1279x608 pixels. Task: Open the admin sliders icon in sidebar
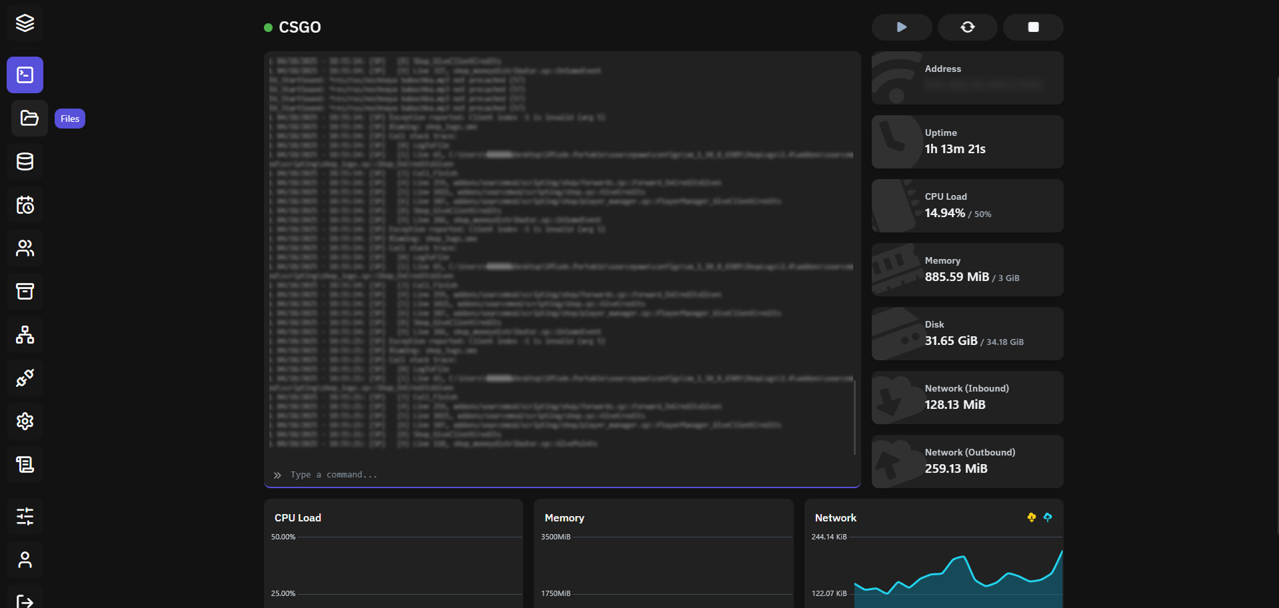pos(25,516)
